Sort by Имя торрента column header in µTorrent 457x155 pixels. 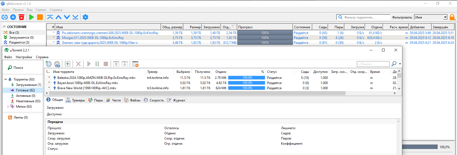[x=98, y=72]
